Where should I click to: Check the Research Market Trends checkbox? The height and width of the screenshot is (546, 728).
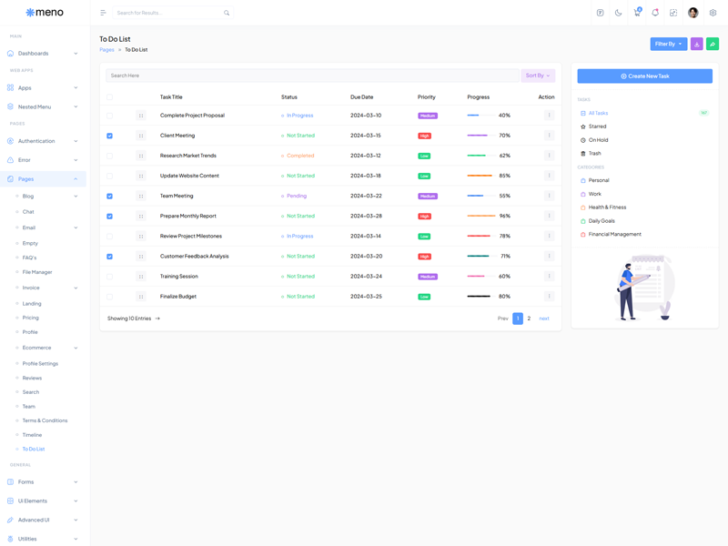110,156
